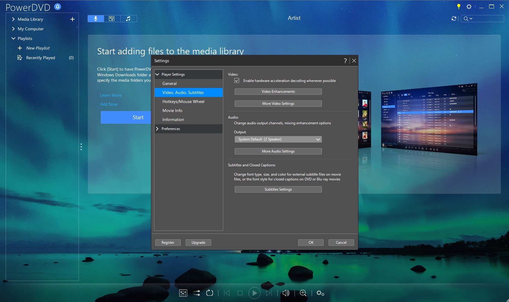Open the notification bell icon
This screenshot has width=509, height=302.
[57, 7]
